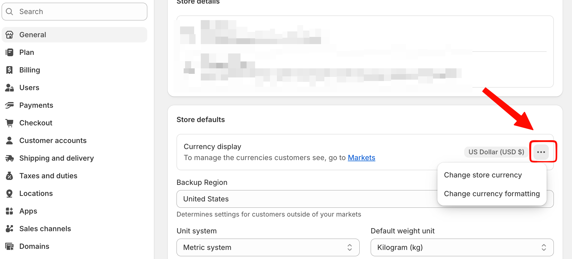572x259 pixels.
Task: Click the Users icon in sidebar
Action: pyautogui.click(x=9, y=88)
